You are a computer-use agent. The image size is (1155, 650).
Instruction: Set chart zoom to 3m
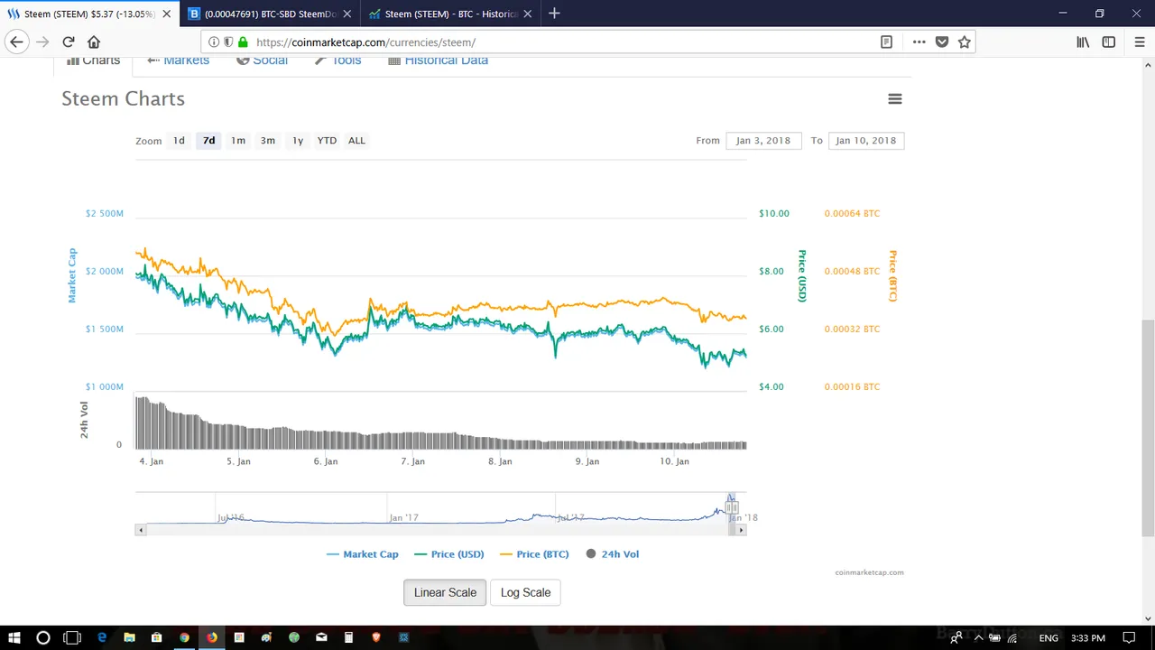tap(268, 140)
